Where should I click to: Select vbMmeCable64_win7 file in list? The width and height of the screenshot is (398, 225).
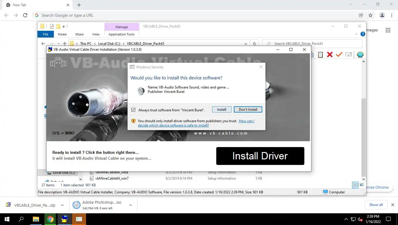tap(112, 178)
